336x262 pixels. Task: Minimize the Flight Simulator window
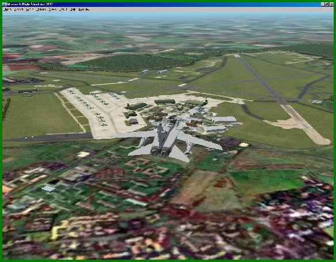323,4
